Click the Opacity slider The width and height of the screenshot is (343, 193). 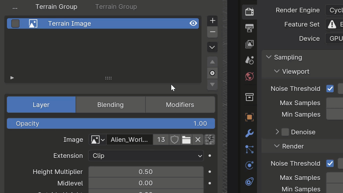tap(111, 124)
